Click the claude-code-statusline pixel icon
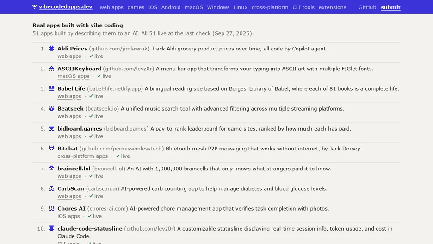The image size is (433, 244). [x=52, y=228]
